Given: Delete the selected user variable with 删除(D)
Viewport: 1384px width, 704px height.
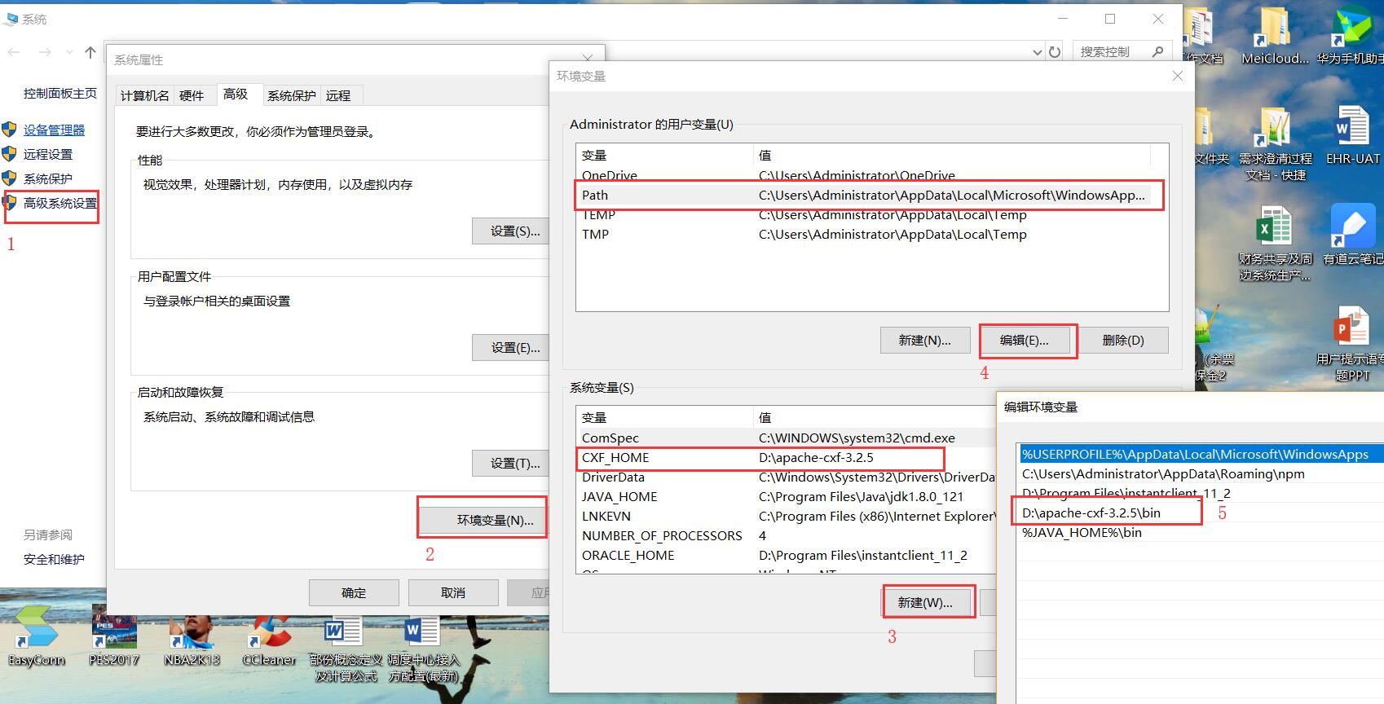Looking at the screenshot, I should pos(1123,341).
